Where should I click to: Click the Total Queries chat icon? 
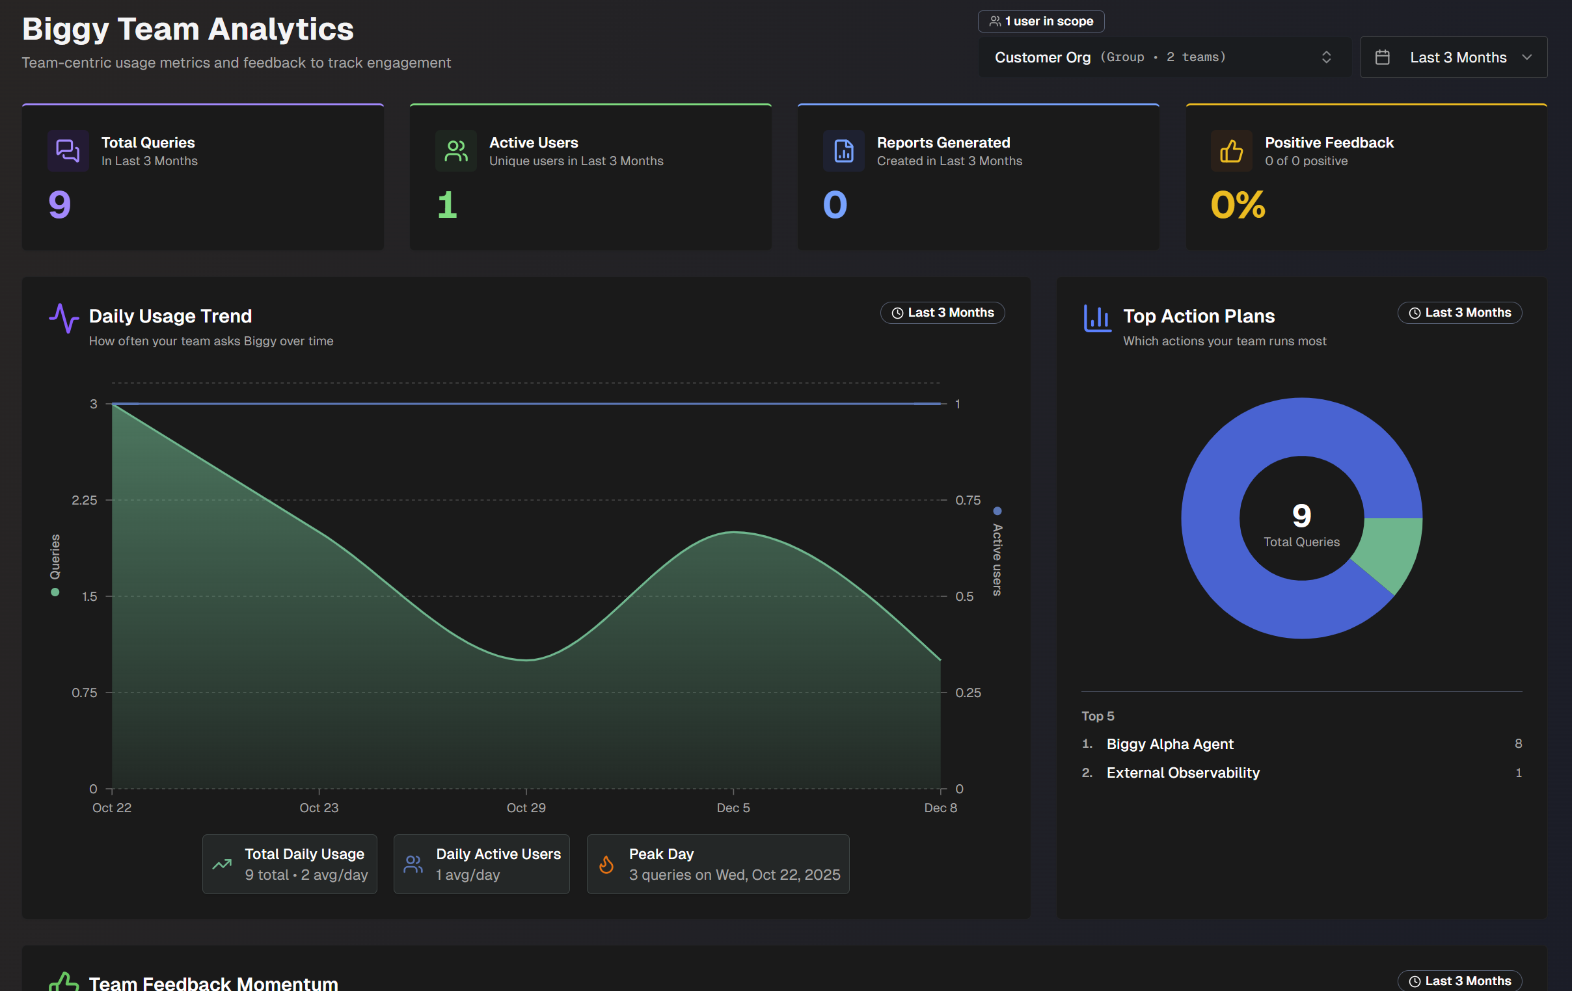coord(68,151)
